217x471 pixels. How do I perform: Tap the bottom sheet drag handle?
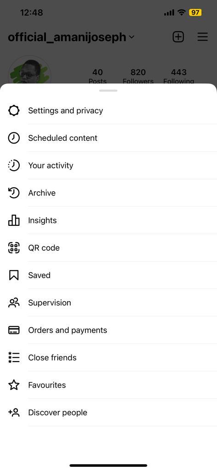pos(108,91)
